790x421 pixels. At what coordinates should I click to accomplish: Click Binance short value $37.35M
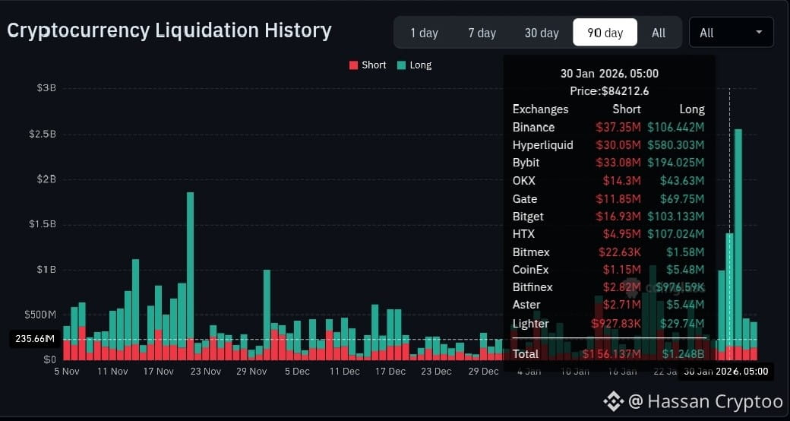[618, 127]
